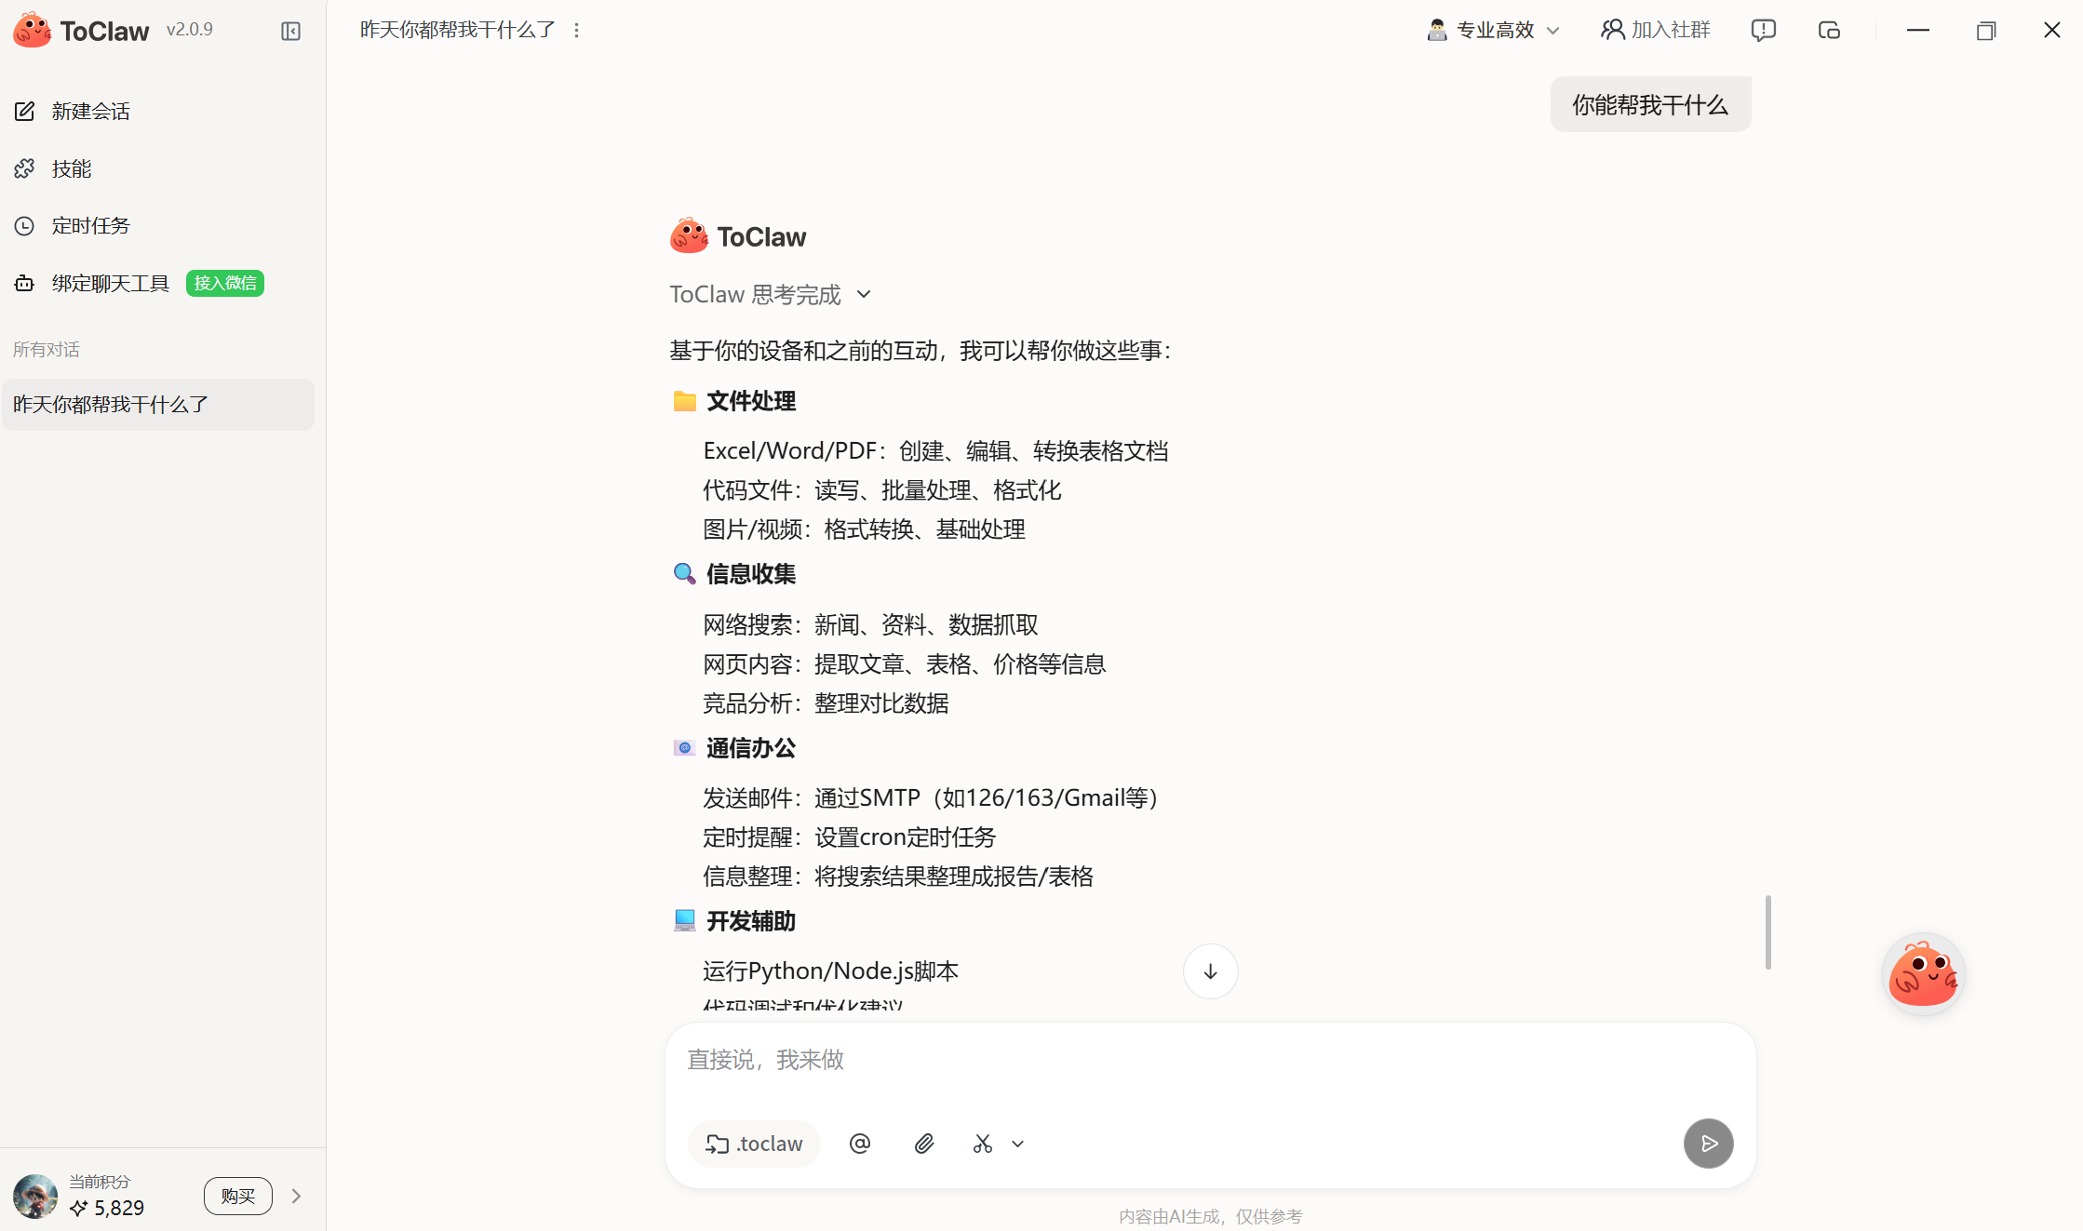Click the chat vertical scrollbar

(1767, 932)
